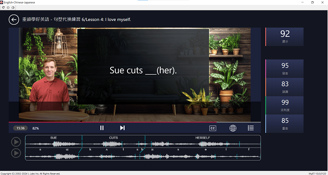This screenshot has height=175, width=328.
Task: Click the home icon next to the refresh icon
Action: click(x=8, y=7)
